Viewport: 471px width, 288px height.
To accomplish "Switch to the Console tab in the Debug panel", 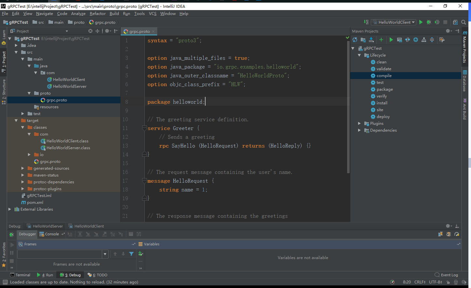I will [49, 234].
